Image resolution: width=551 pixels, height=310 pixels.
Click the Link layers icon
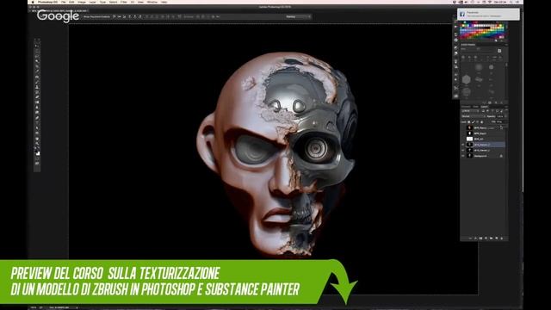click(x=470, y=239)
